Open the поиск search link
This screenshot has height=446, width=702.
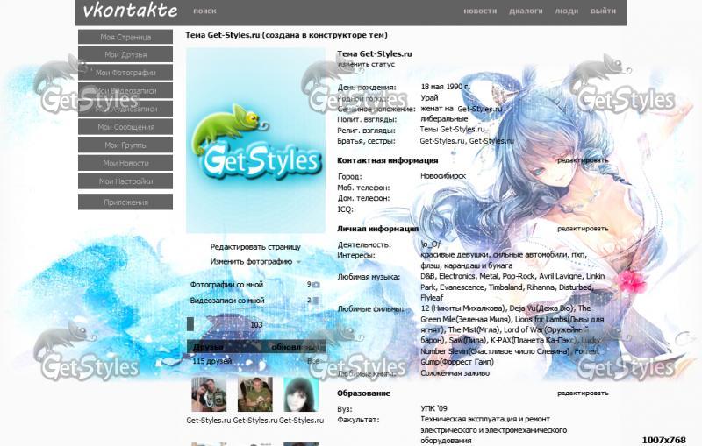tap(204, 11)
